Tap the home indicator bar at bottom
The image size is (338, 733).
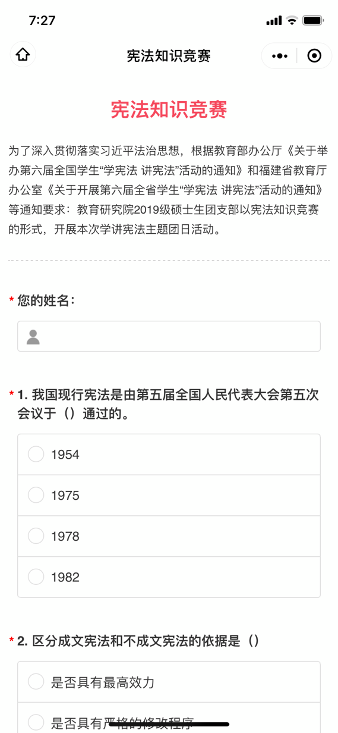pos(169,725)
